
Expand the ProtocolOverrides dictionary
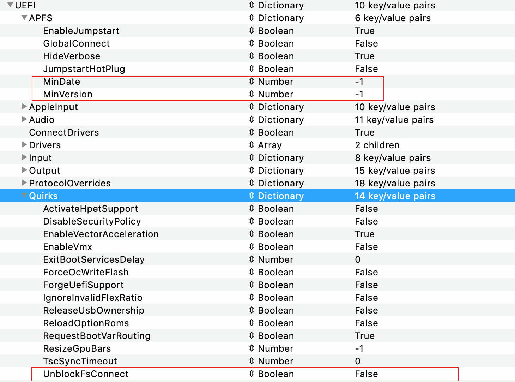(24, 183)
